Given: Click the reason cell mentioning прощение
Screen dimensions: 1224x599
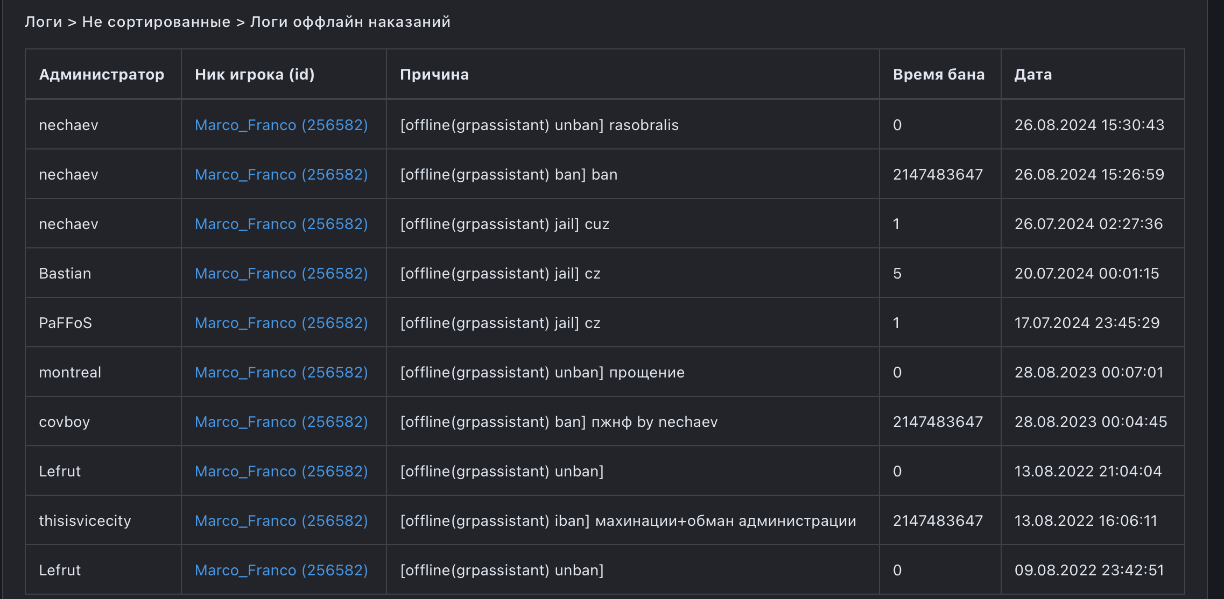Looking at the screenshot, I should [542, 373].
